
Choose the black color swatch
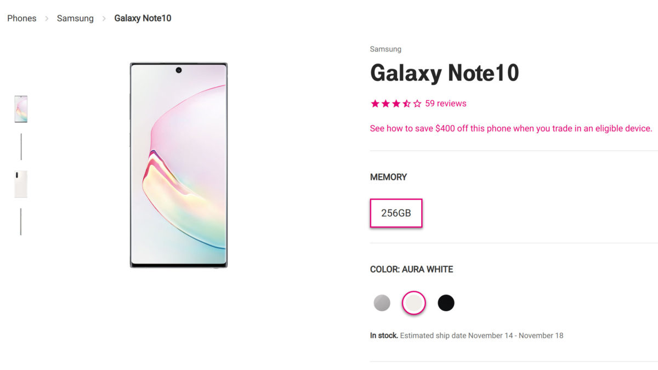tap(446, 303)
